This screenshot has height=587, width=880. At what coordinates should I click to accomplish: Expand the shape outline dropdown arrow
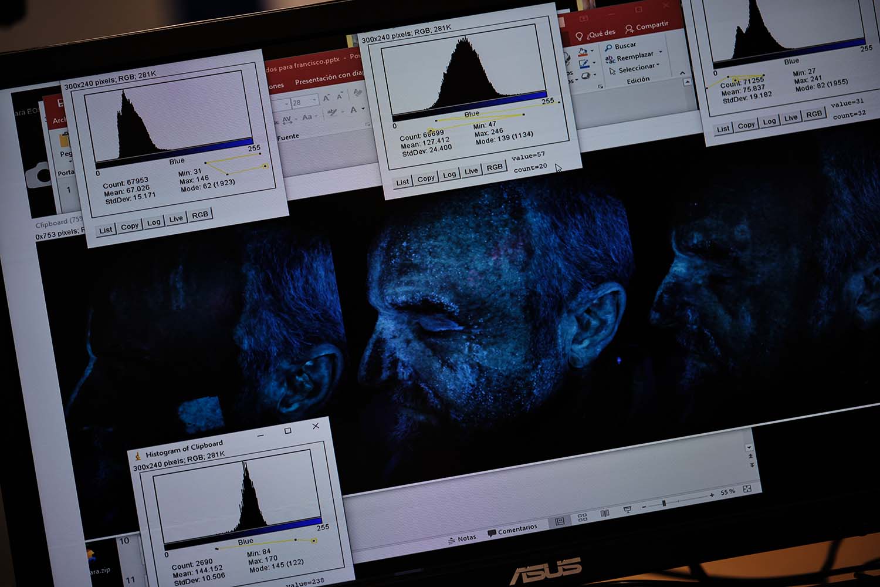pyautogui.click(x=593, y=63)
